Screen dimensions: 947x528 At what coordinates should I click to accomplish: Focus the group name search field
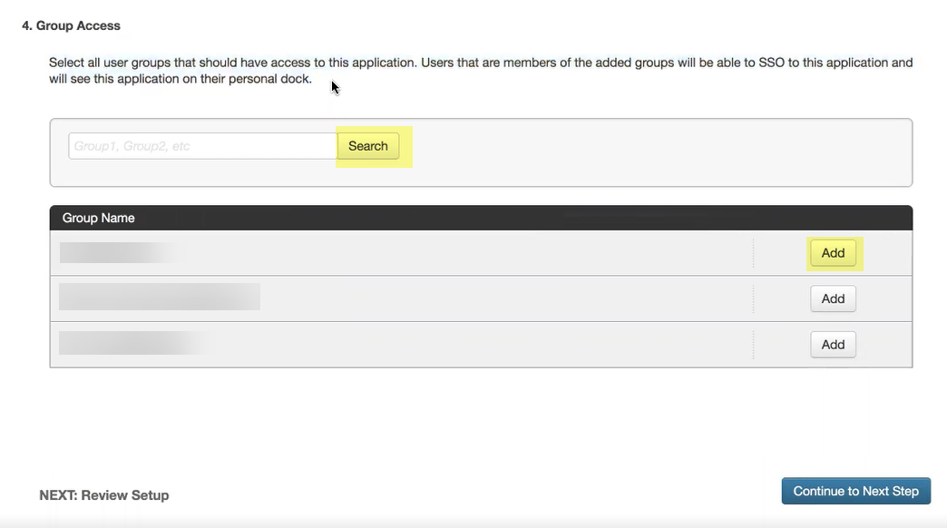coord(202,146)
